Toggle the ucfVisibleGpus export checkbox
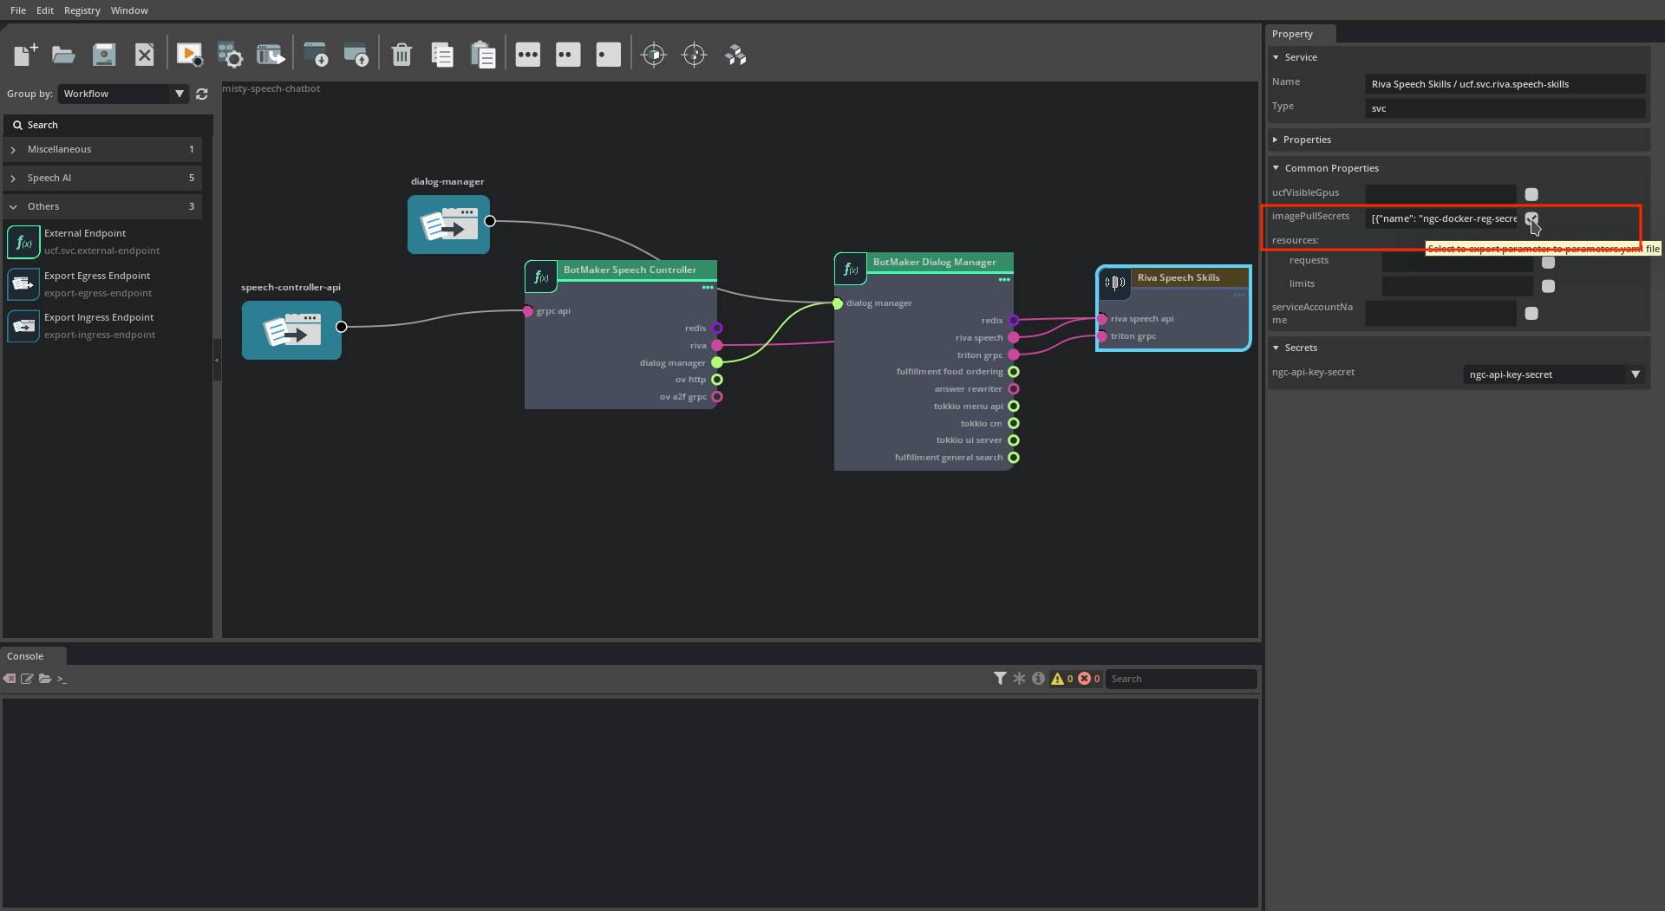1665x911 pixels. (x=1531, y=194)
